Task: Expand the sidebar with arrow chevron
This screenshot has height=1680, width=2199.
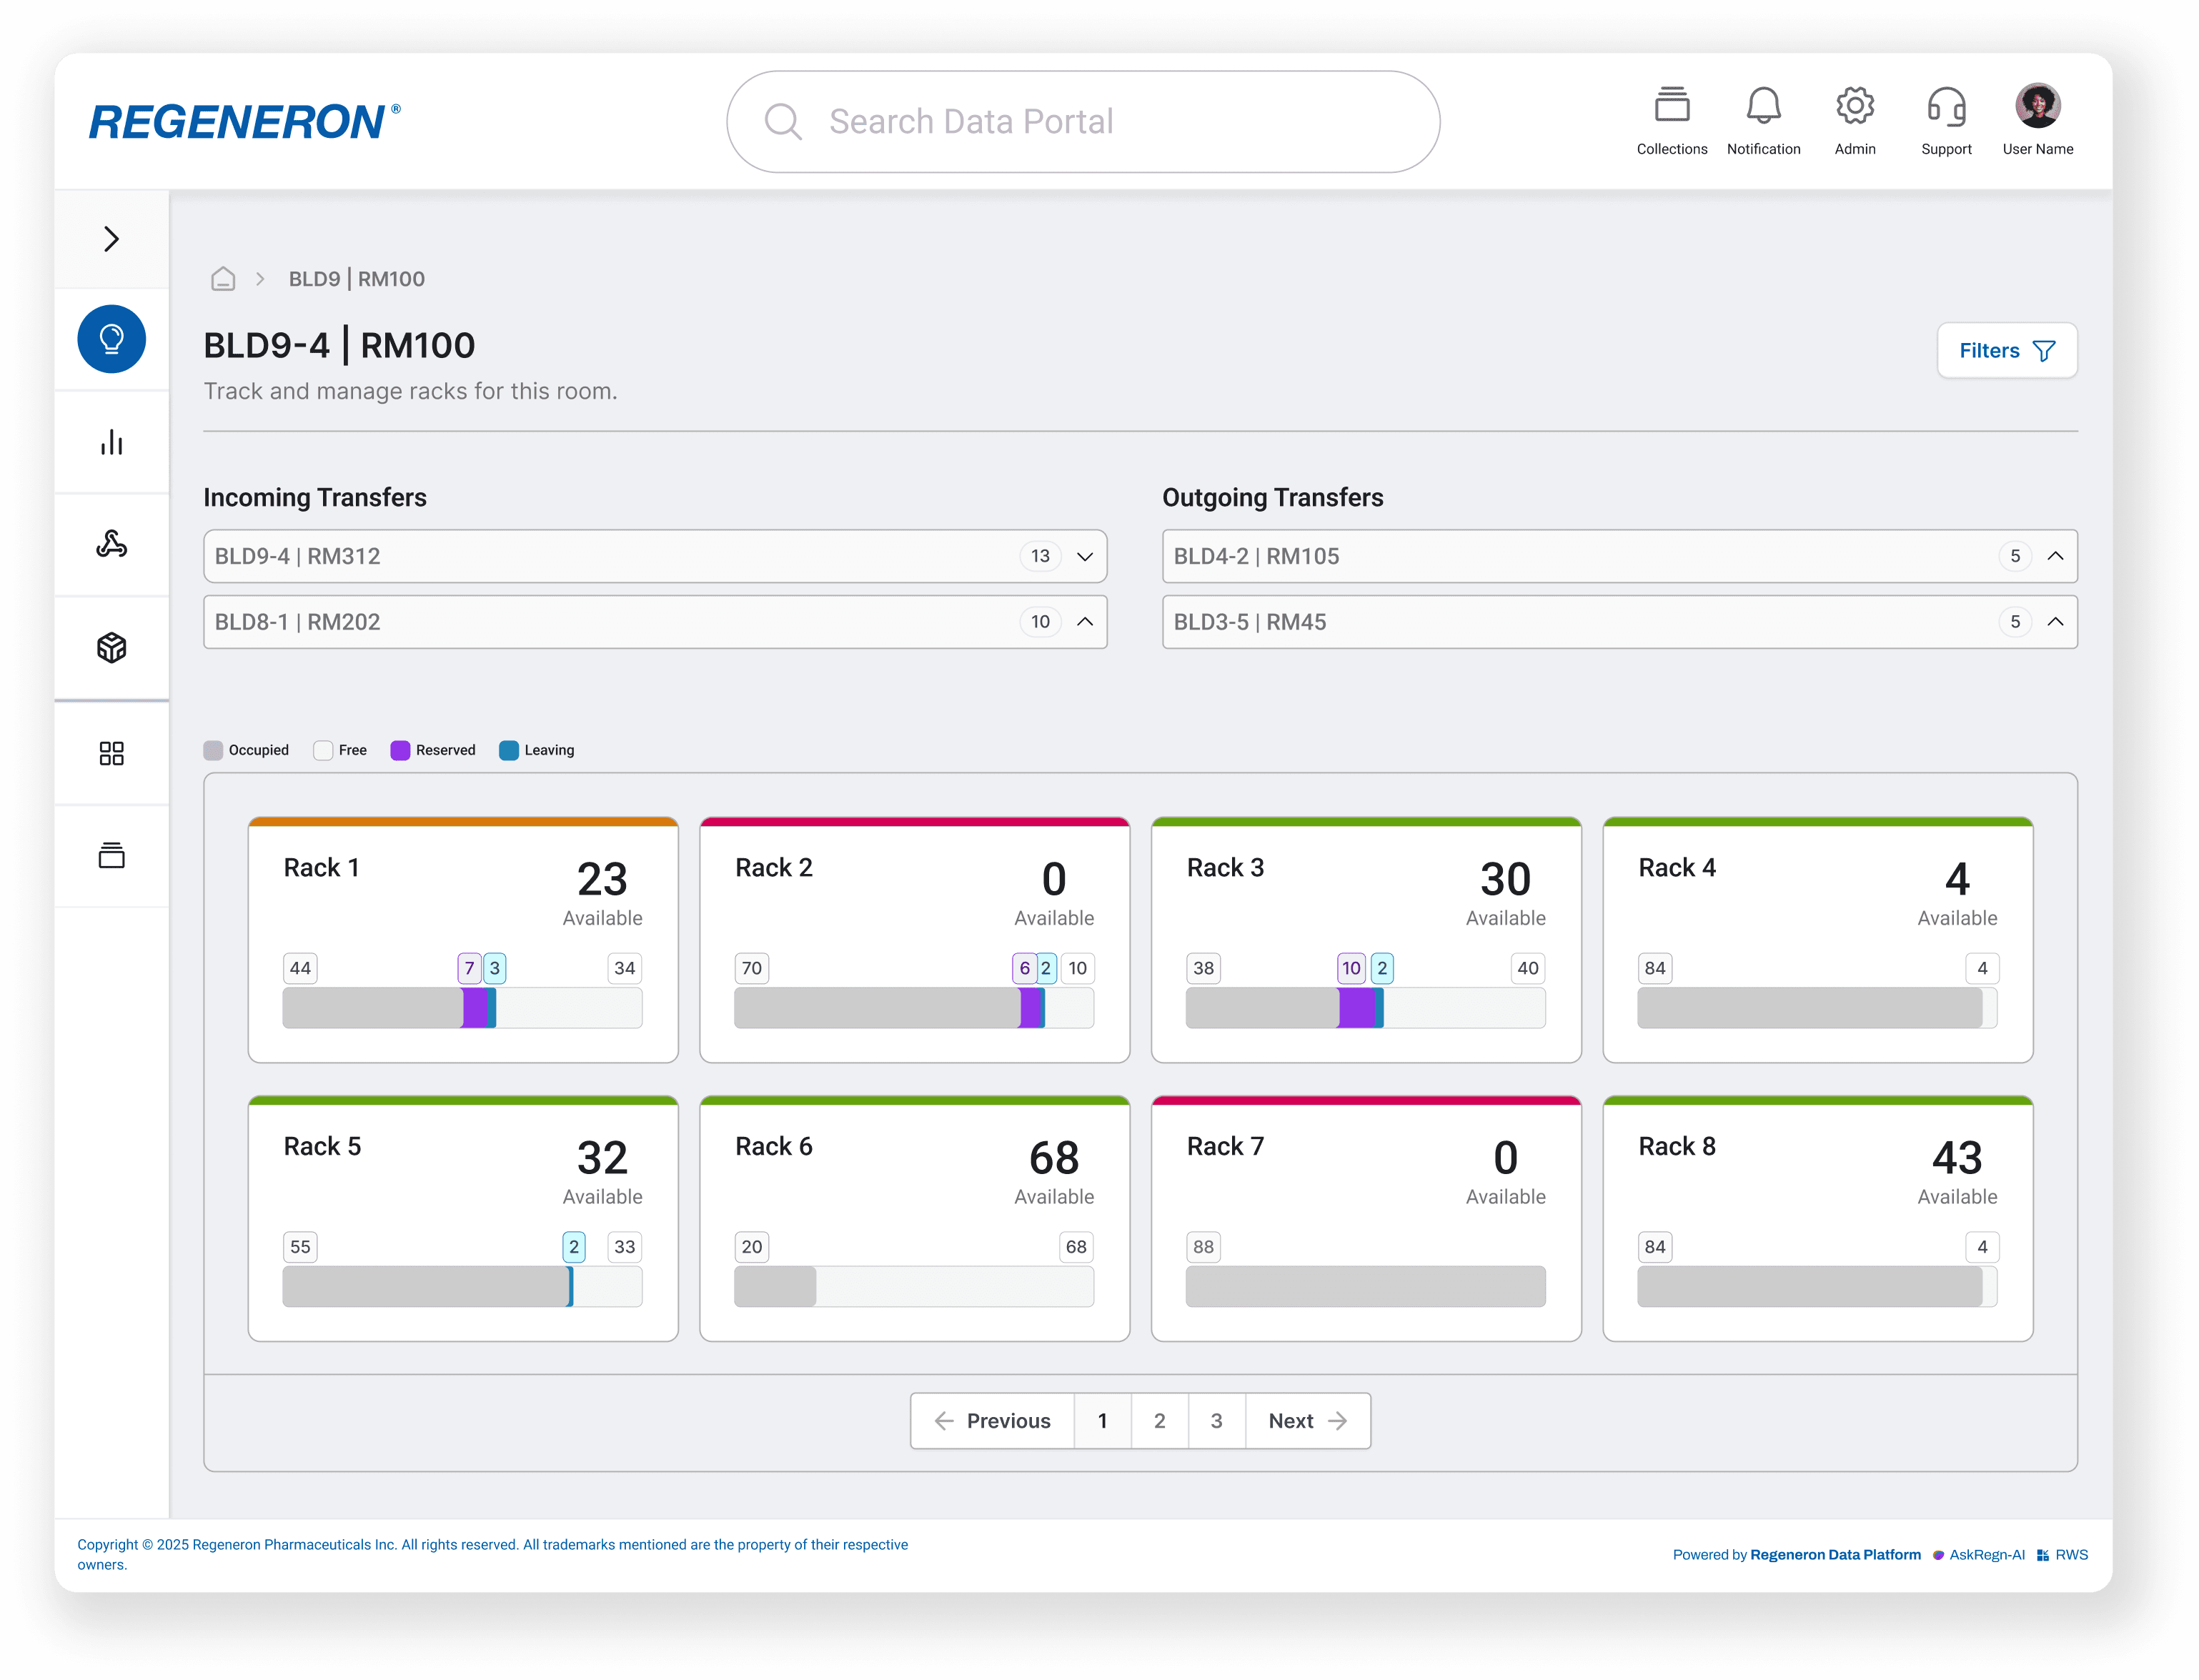Action: tap(111, 239)
